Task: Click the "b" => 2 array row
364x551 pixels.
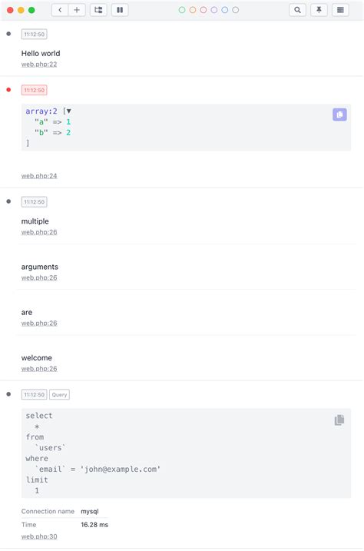Action: coord(53,132)
